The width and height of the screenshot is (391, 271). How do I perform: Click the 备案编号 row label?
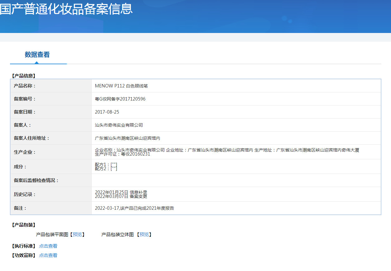point(25,99)
